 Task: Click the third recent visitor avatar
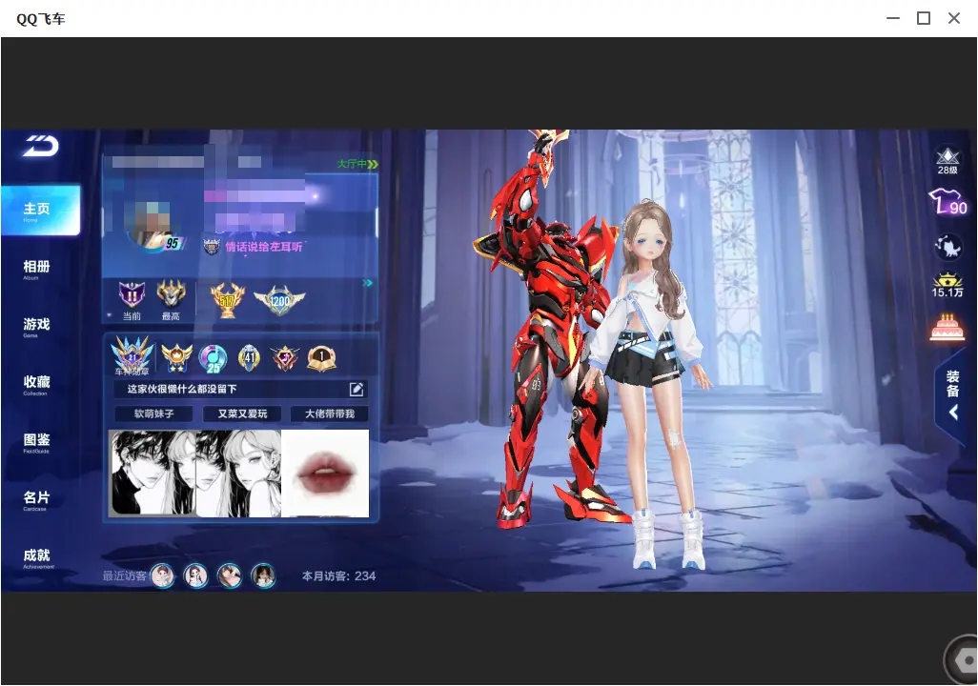click(x=229, y=575)
